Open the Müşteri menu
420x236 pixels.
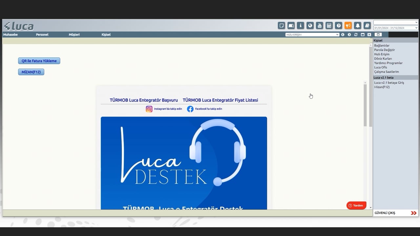click(x=74, y=34)
